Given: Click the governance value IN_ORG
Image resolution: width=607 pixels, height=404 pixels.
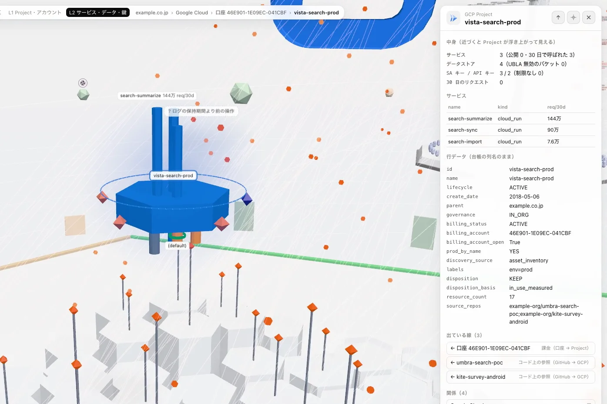Looking at the screenshot, I should pos(519,215).
